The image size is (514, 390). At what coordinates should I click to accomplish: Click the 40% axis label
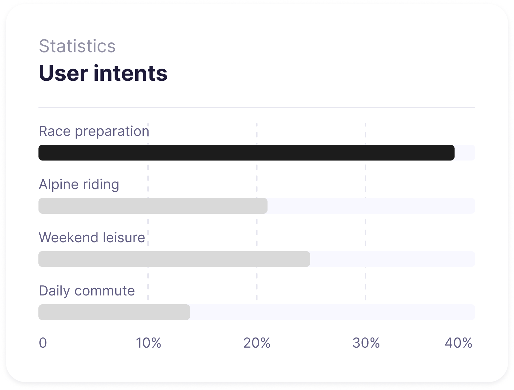(458, 343)
